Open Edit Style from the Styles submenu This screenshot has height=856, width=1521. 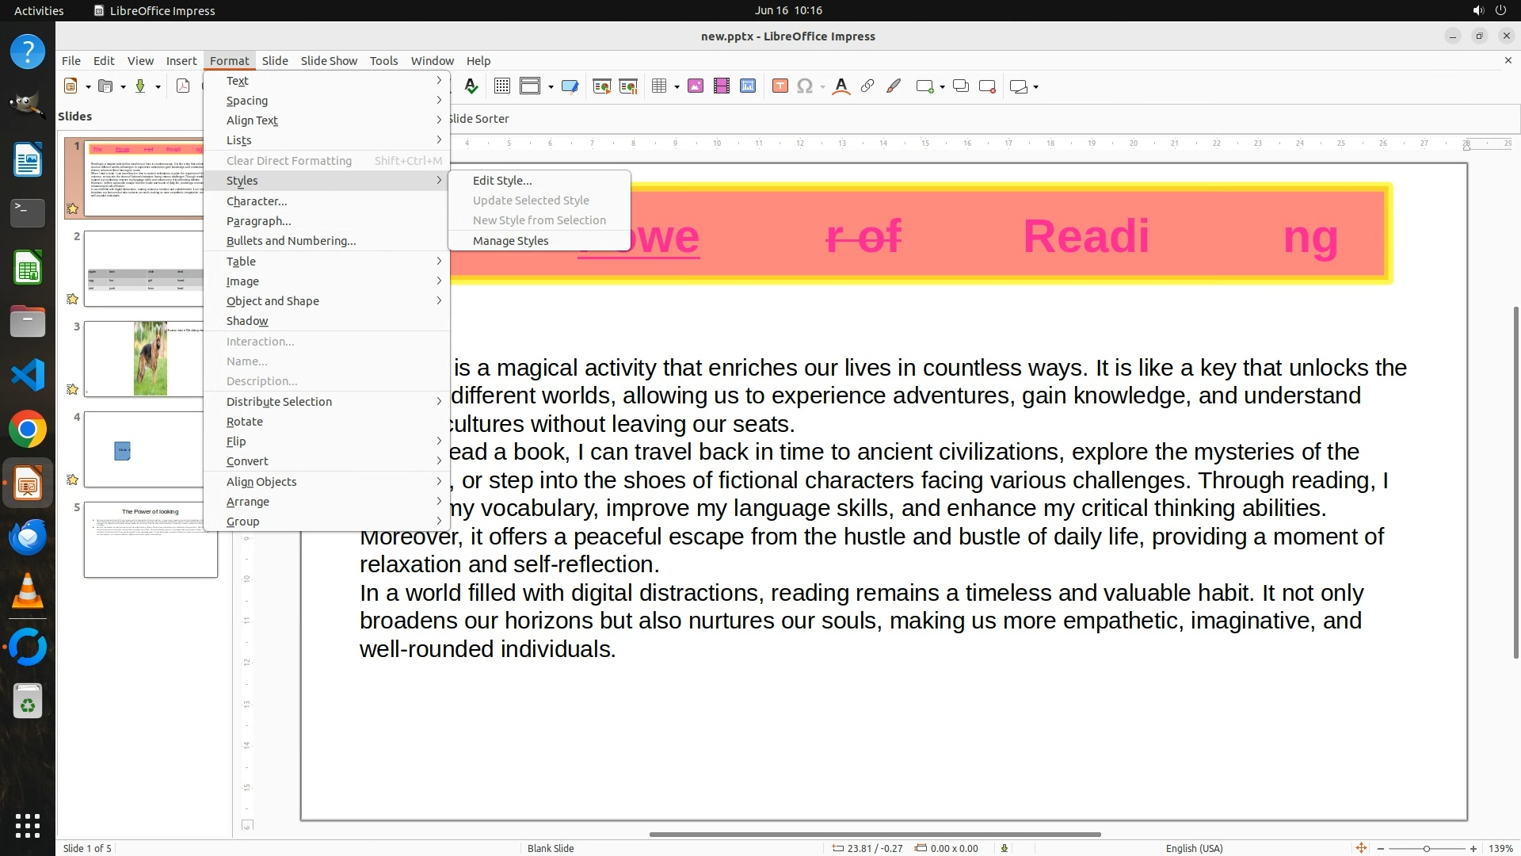coord(502,181)
